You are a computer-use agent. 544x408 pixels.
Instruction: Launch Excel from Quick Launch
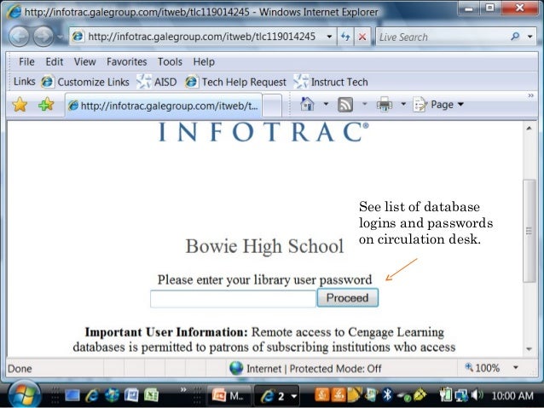[151, 395]
